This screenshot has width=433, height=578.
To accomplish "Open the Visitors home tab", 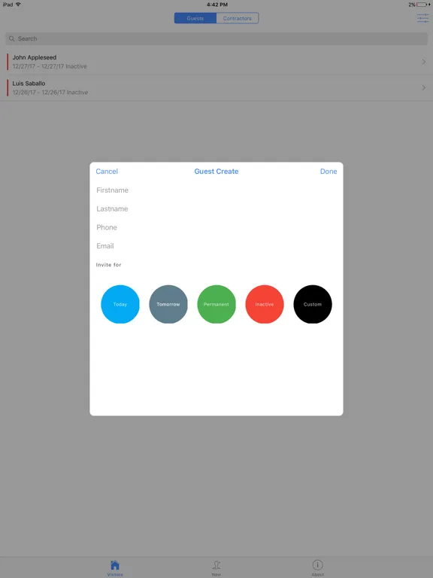I will (115, 567).
